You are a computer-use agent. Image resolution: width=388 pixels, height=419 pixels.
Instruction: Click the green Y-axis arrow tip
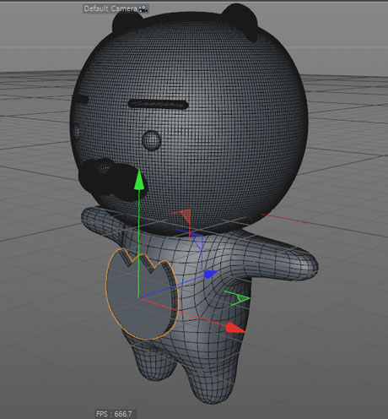(139, 179)
